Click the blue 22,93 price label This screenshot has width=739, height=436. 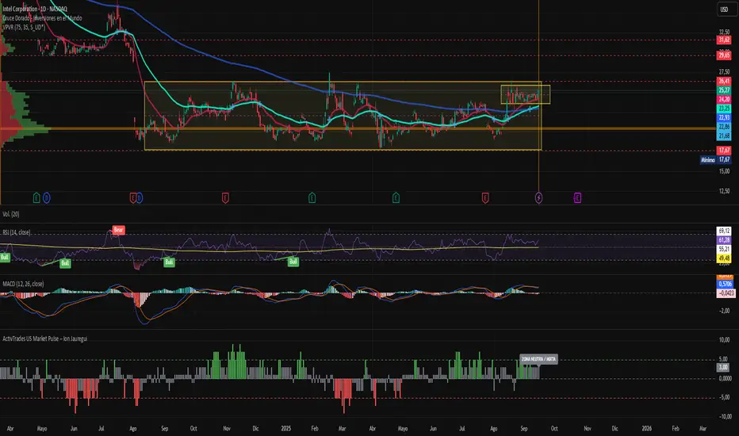pos(724,117)
